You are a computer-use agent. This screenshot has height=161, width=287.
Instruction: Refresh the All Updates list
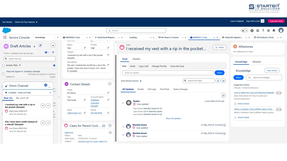(223, 96)
